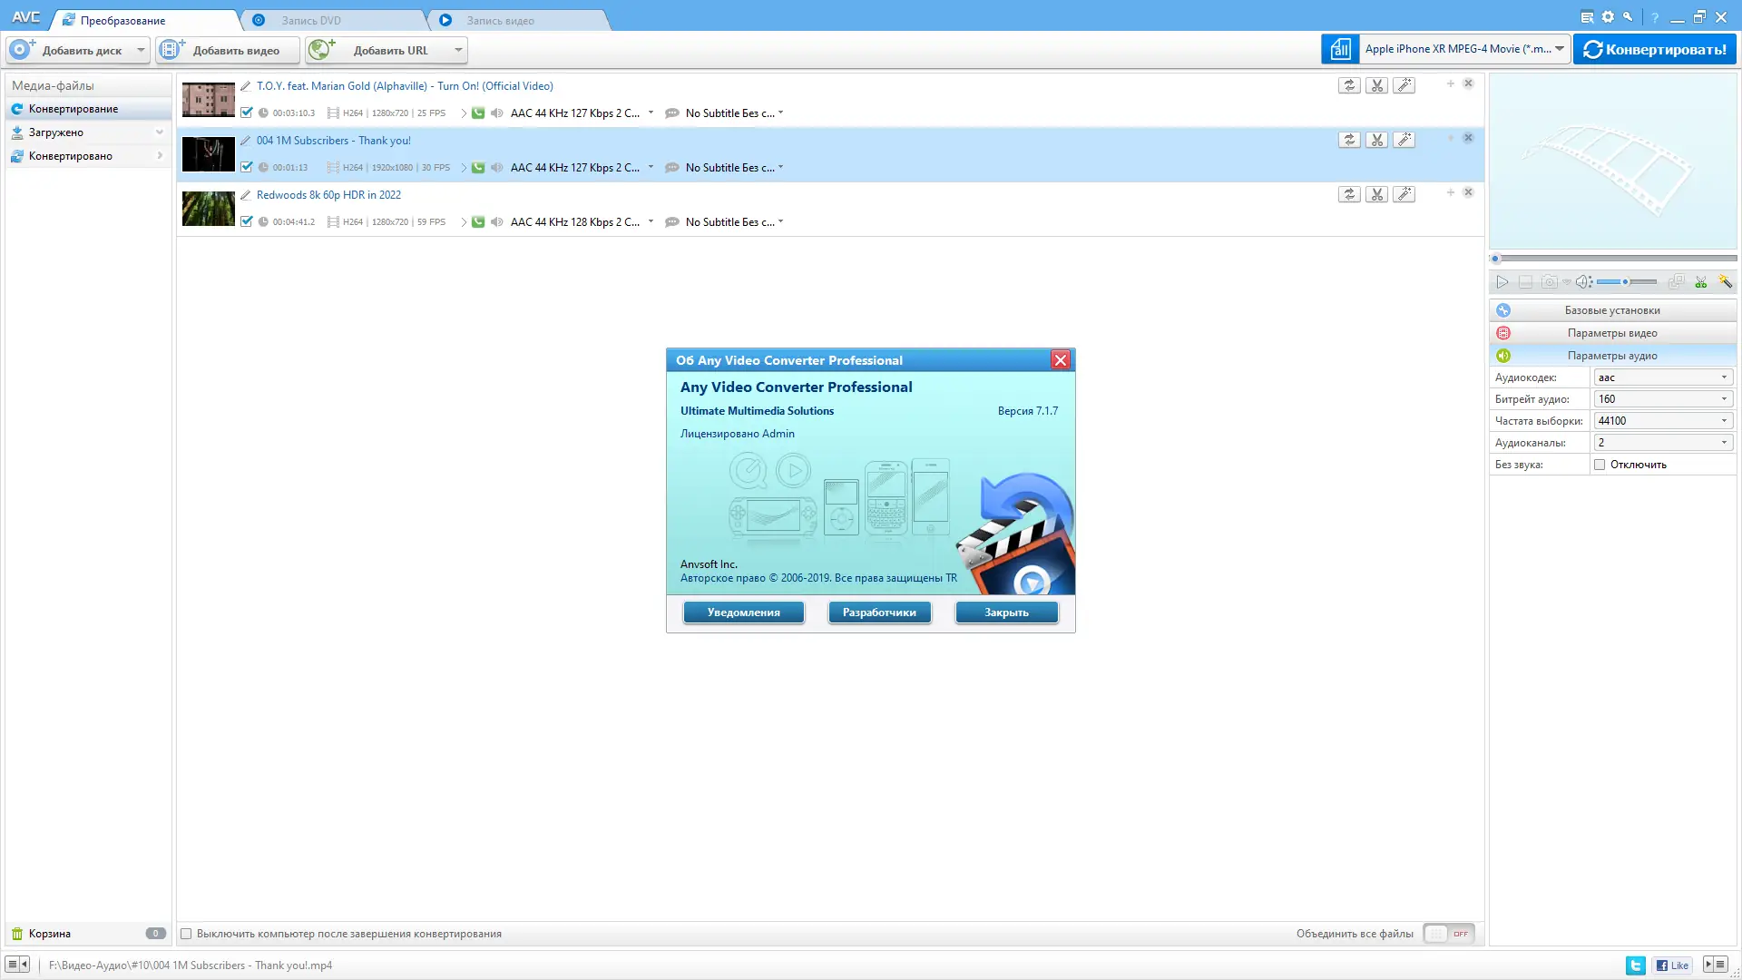Open magic wand effects for T.O.Y. video
1742x980 pixels.
(1404, 85)
